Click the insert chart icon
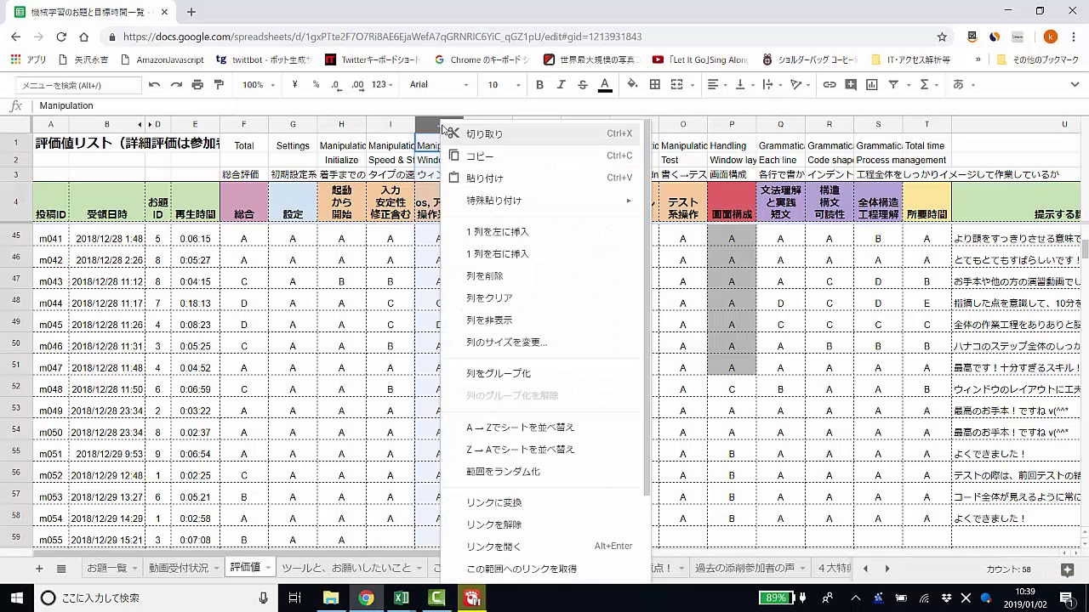Image resolution: width=1089 pixels, height=612 pixels. pyautogui.click(x=871, y=85)
